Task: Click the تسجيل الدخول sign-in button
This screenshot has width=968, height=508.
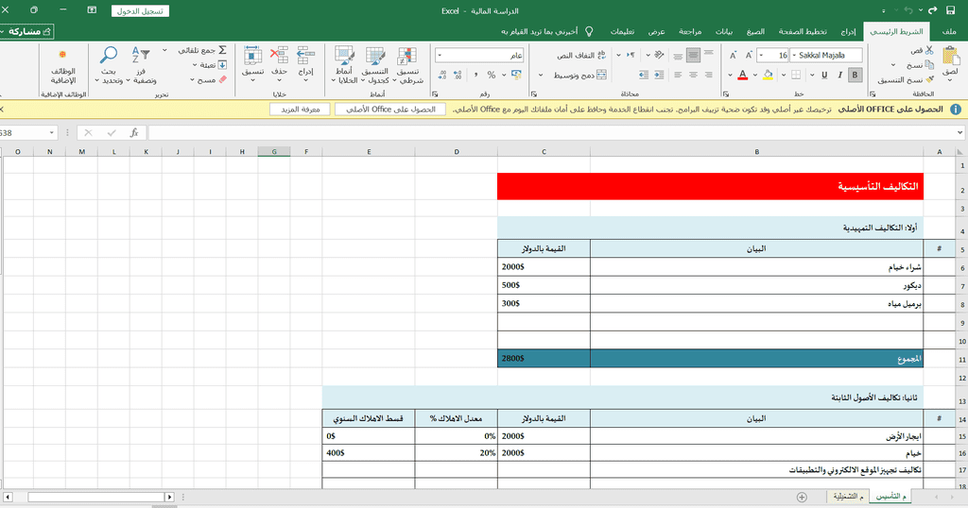Action: (x=140, y=11)
